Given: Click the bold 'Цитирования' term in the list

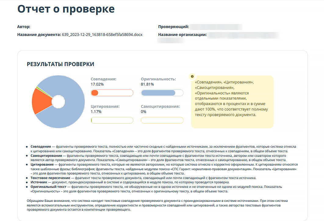Looking at the screenshot, I should 42,164.
